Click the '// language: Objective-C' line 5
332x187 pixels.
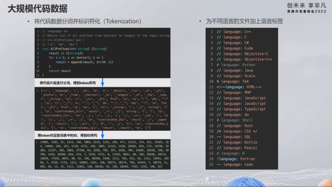click(x=242, y=54)
